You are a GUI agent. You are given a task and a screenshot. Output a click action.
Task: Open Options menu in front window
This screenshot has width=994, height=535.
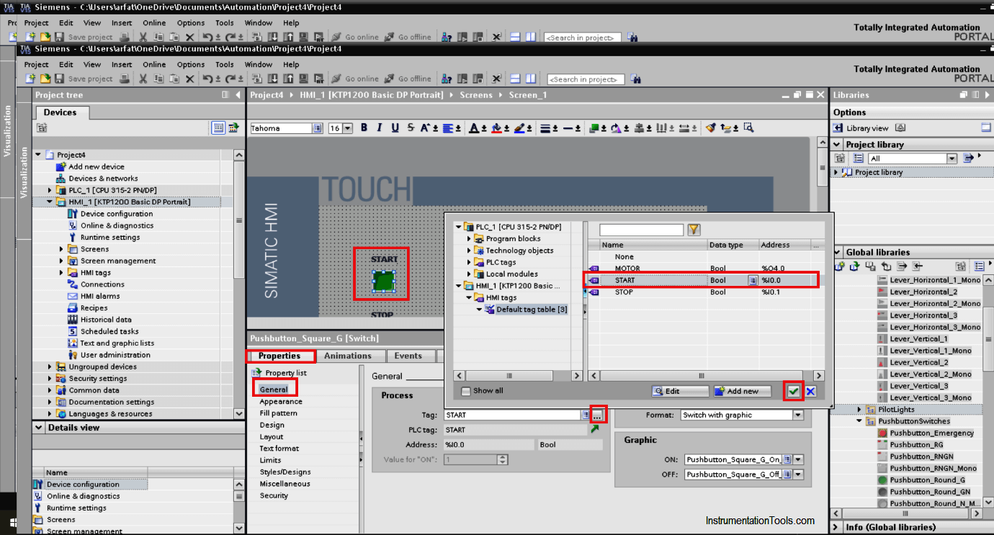(x=191, y=64)
